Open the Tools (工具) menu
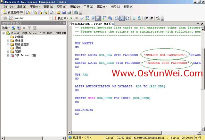 [x=88, y=7]
